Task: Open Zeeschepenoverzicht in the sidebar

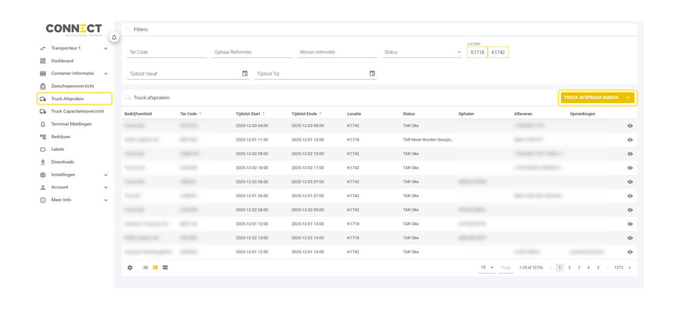Action: tap(72, 86)
